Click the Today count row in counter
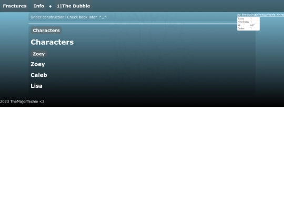 pyautogui.click(x=248, y=18)
